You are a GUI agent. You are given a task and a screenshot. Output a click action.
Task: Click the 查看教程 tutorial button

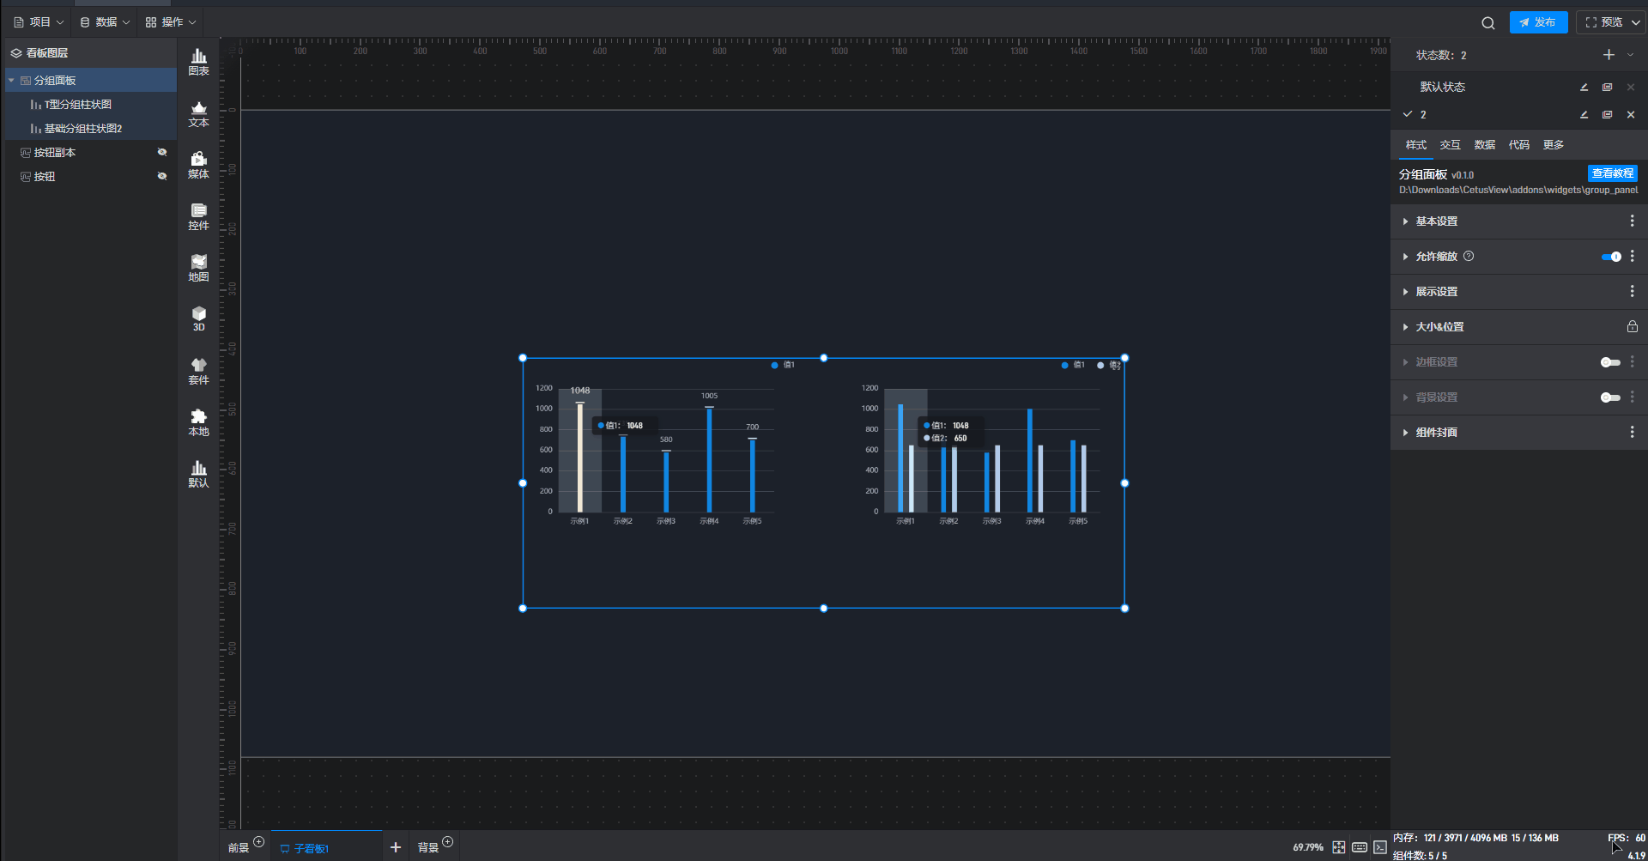[x=1612, y=173]
